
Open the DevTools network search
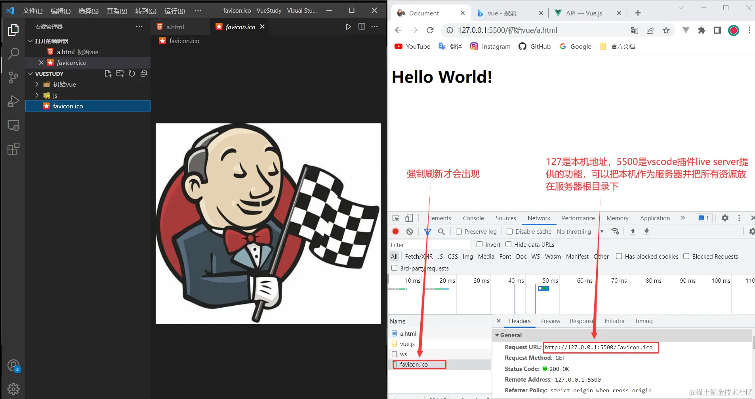pyautogui.click(x=441, y=232)
